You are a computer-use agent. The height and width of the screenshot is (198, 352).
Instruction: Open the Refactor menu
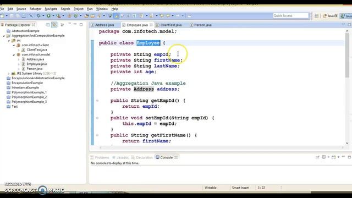coord(35,9)
